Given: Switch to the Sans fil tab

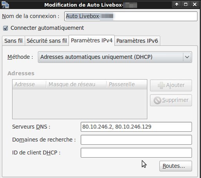Looking at the screenshot, I should 13,41.
